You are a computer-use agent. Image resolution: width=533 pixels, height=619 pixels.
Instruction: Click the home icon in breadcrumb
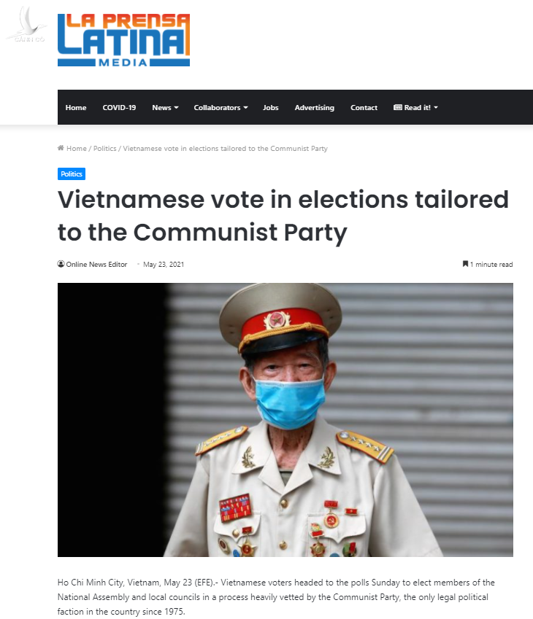[61, 148]
